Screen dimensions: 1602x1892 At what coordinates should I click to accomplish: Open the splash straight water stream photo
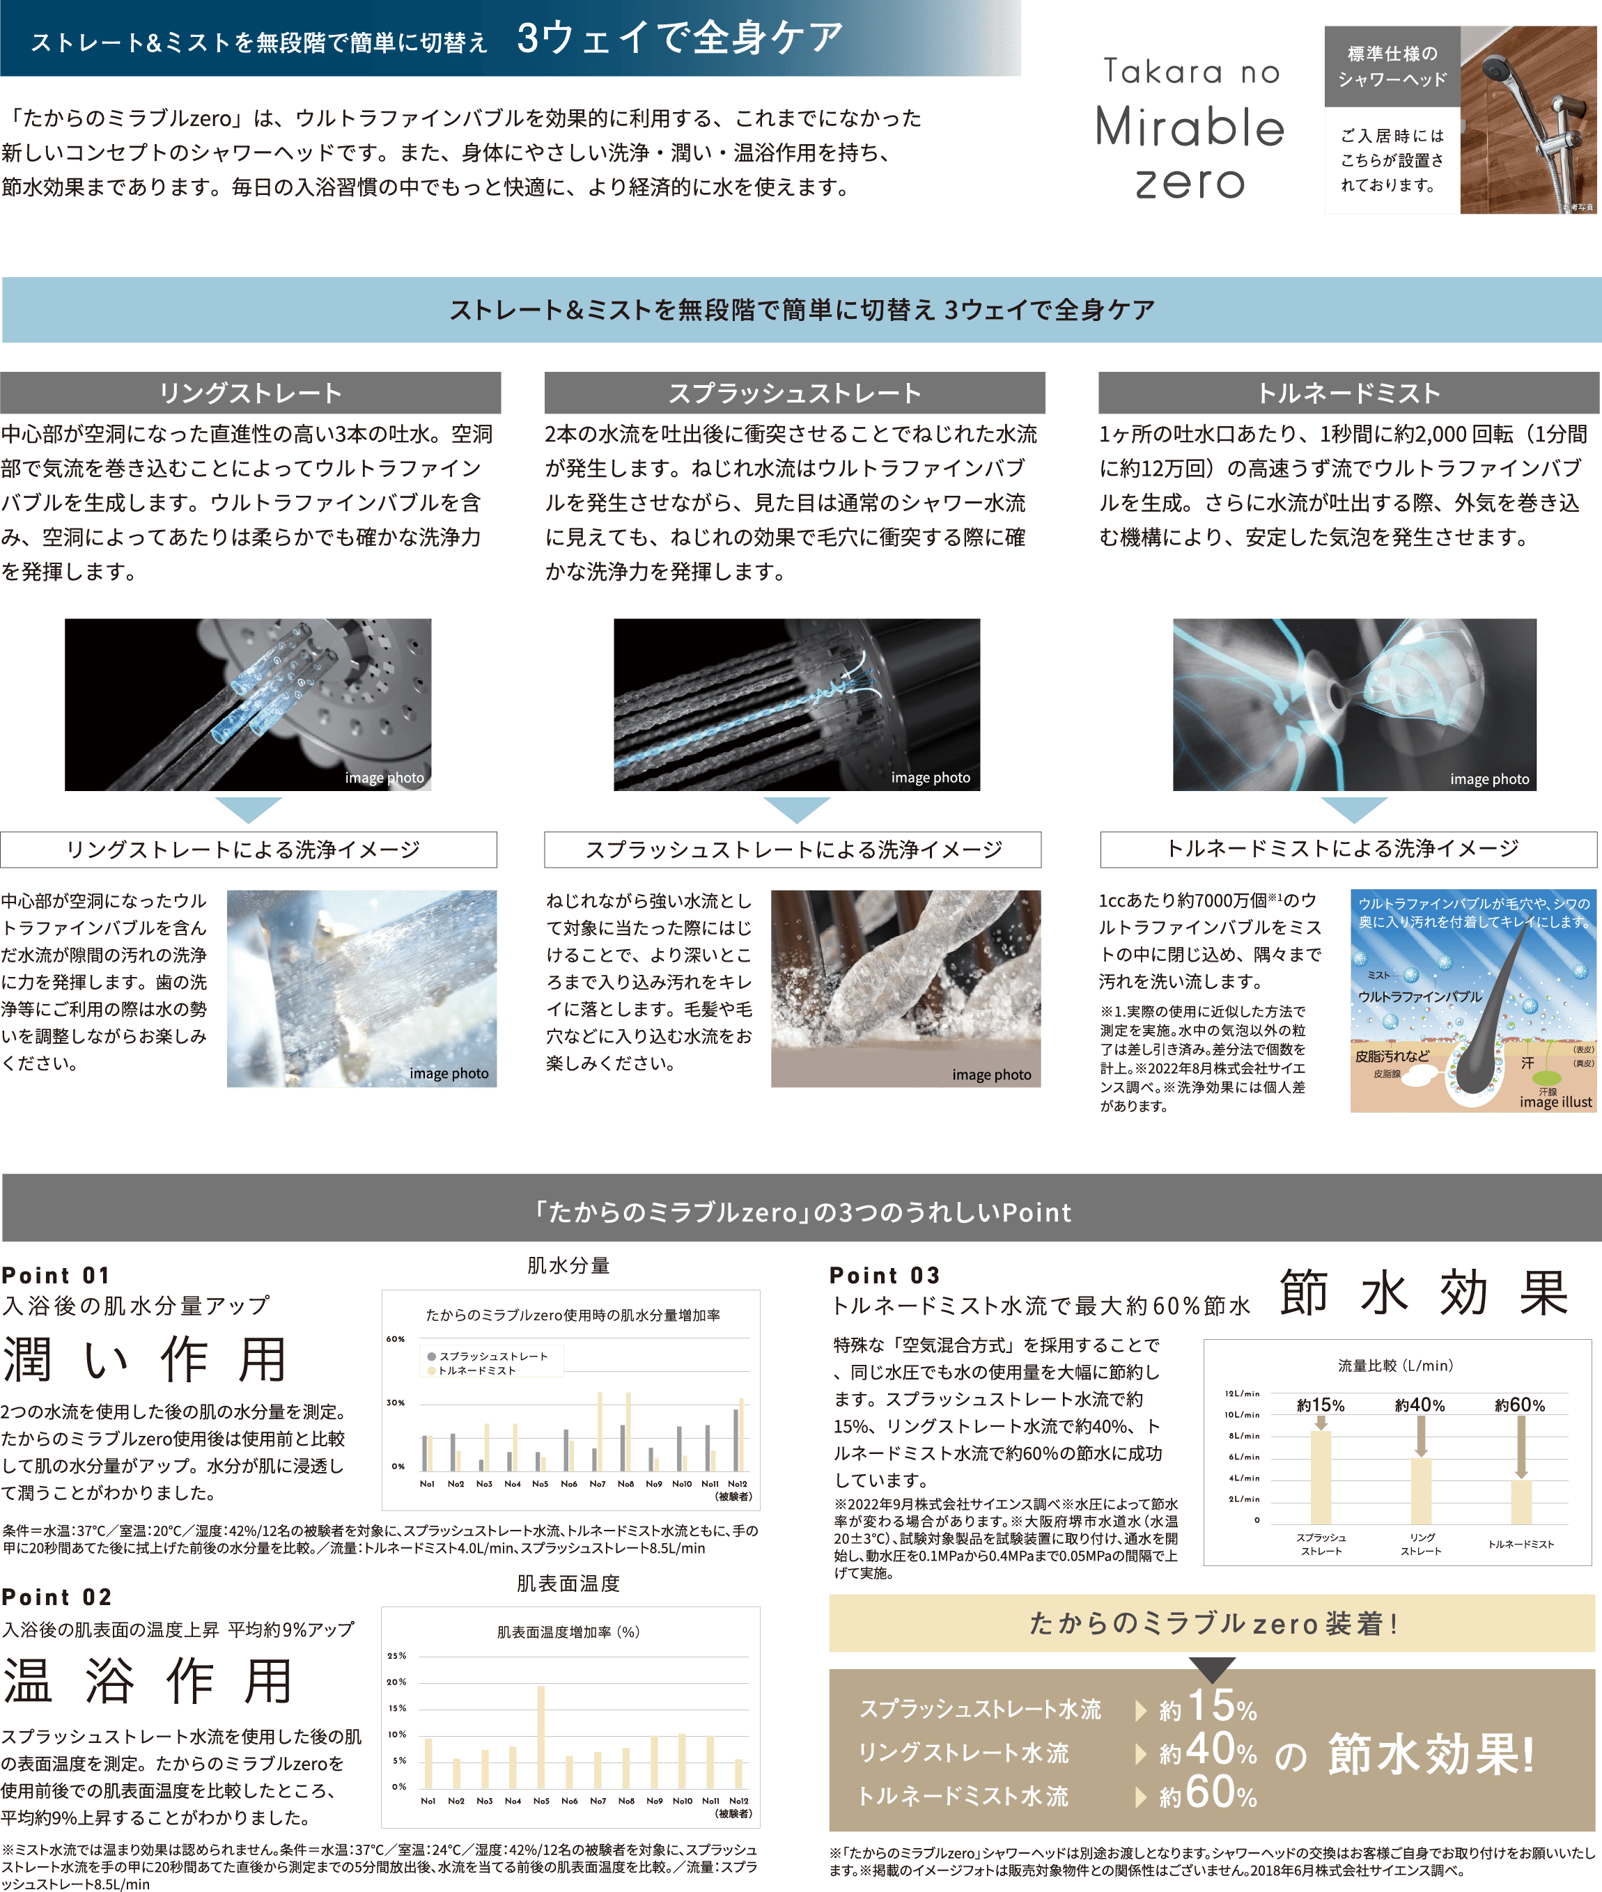click(796, 705)
